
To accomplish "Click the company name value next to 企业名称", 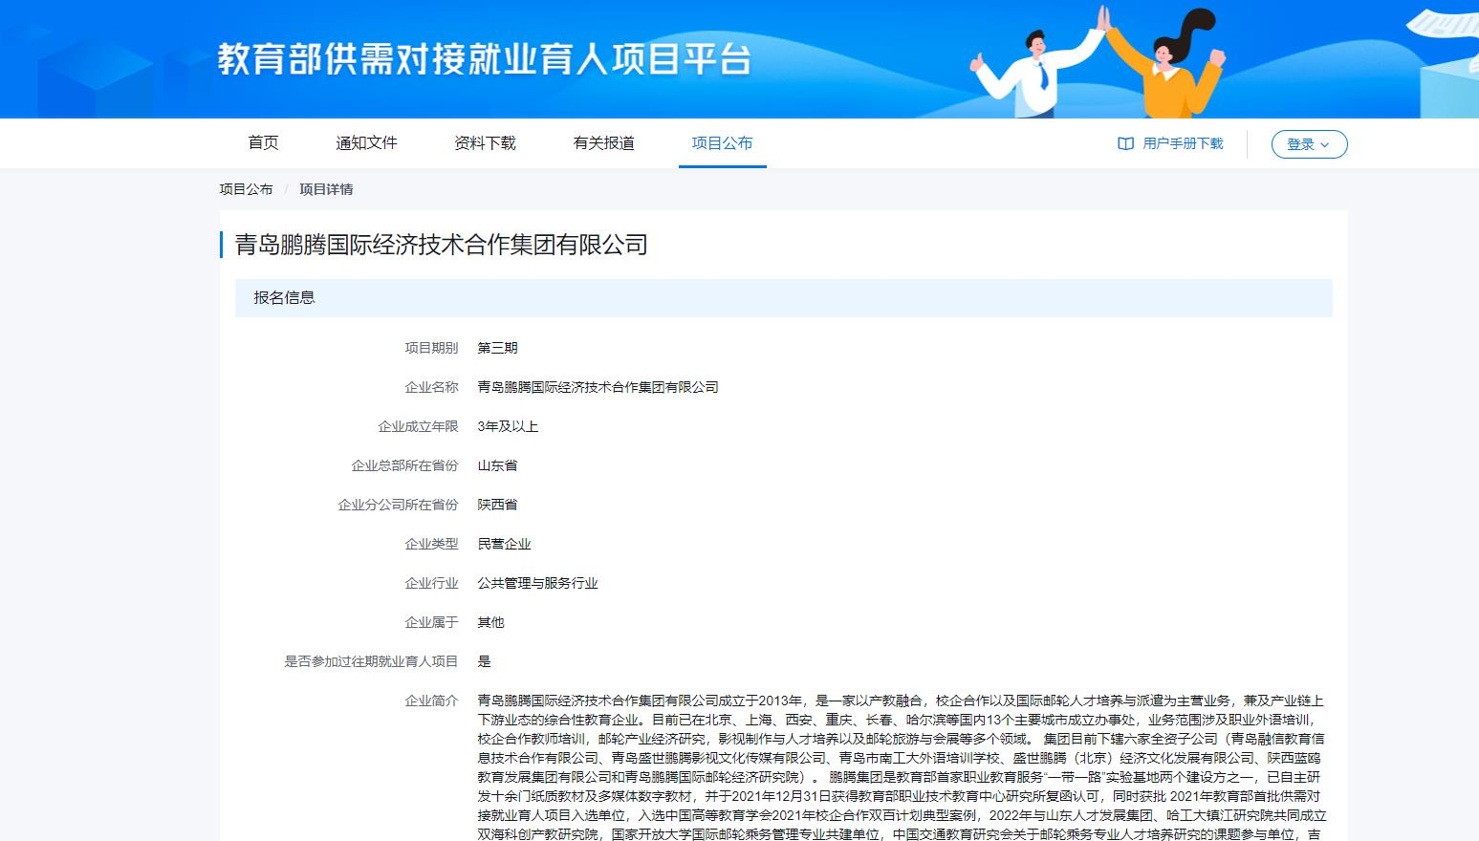I will click(x=598, y=387).
